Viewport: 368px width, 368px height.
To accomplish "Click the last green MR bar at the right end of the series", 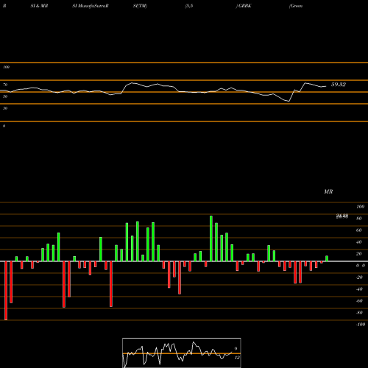I will tap(327, 258).
